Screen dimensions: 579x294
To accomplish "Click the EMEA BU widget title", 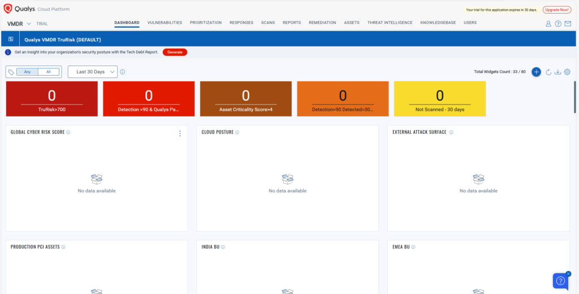I will [x=401, y=247].
